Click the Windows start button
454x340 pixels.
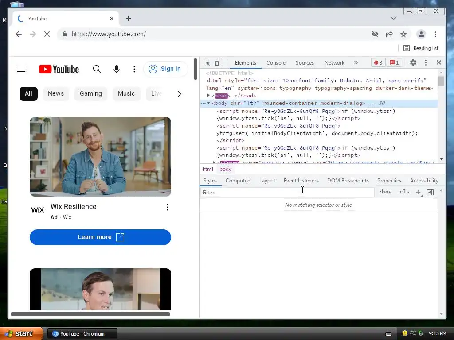(20, 334)
